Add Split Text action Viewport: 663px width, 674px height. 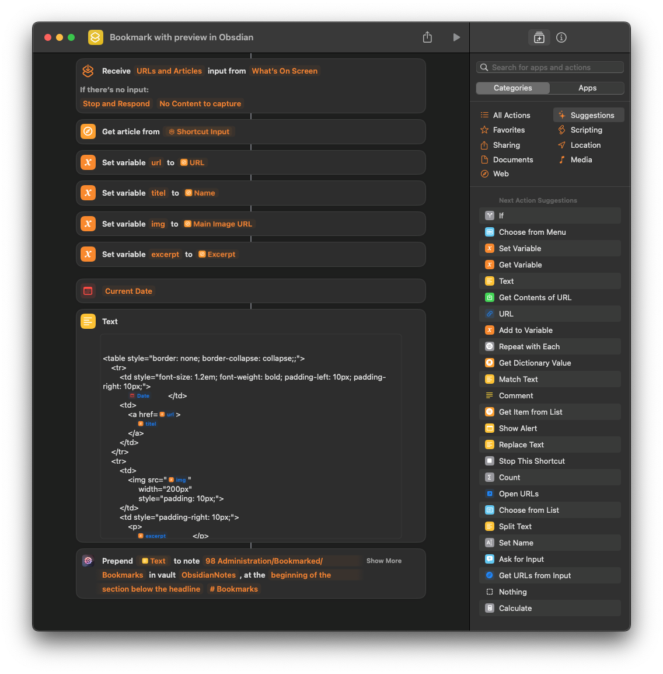click(x=550, y=526)
